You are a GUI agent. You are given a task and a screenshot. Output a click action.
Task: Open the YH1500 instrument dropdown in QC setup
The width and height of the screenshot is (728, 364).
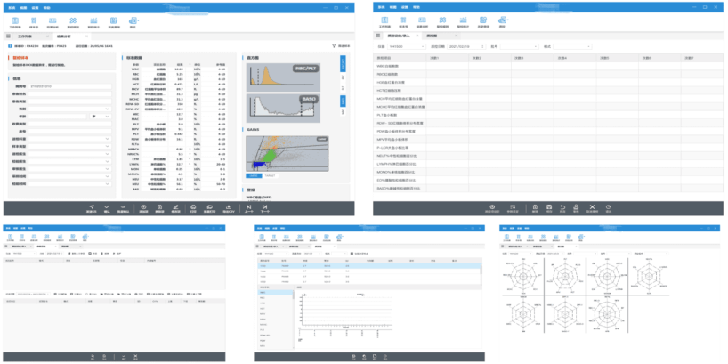(x=407, y=45)
